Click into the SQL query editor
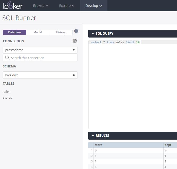Viewport: 177px width, 169px height. (x=133, y=85)
